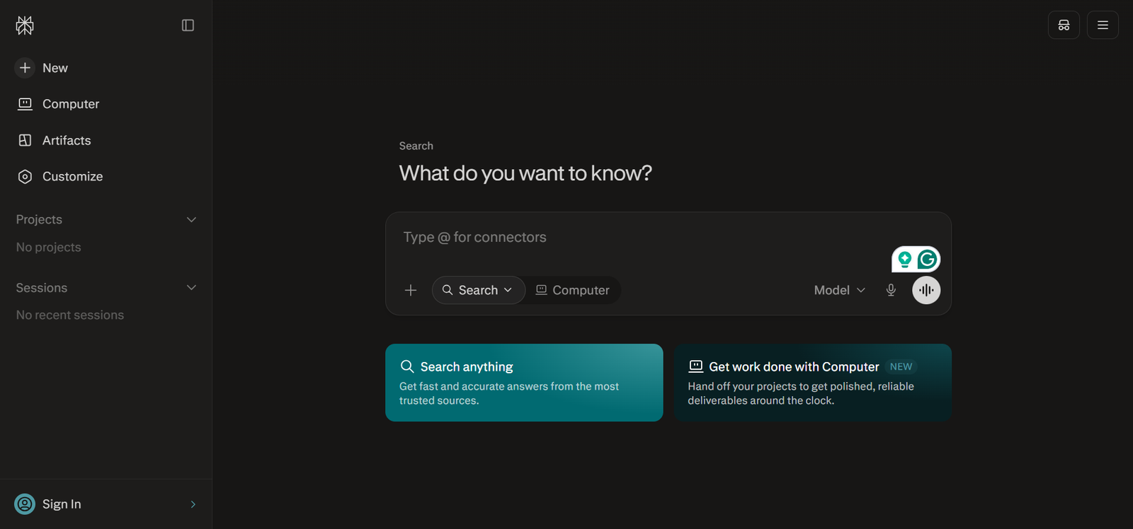
Task: Open 'Get work done with Computer' card
Action: click(813, 383)
